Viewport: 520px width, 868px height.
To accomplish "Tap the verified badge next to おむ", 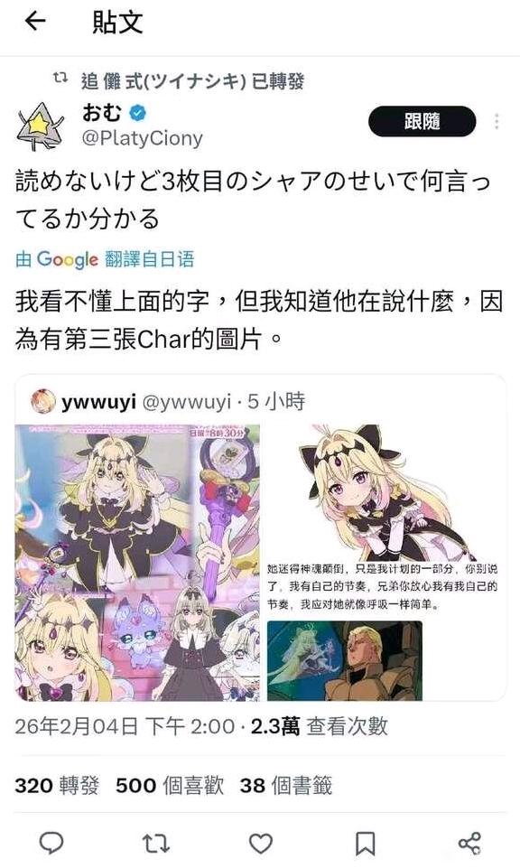I will pos(138,113).
